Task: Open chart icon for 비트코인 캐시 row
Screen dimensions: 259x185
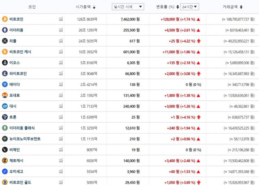Action: 61,52
